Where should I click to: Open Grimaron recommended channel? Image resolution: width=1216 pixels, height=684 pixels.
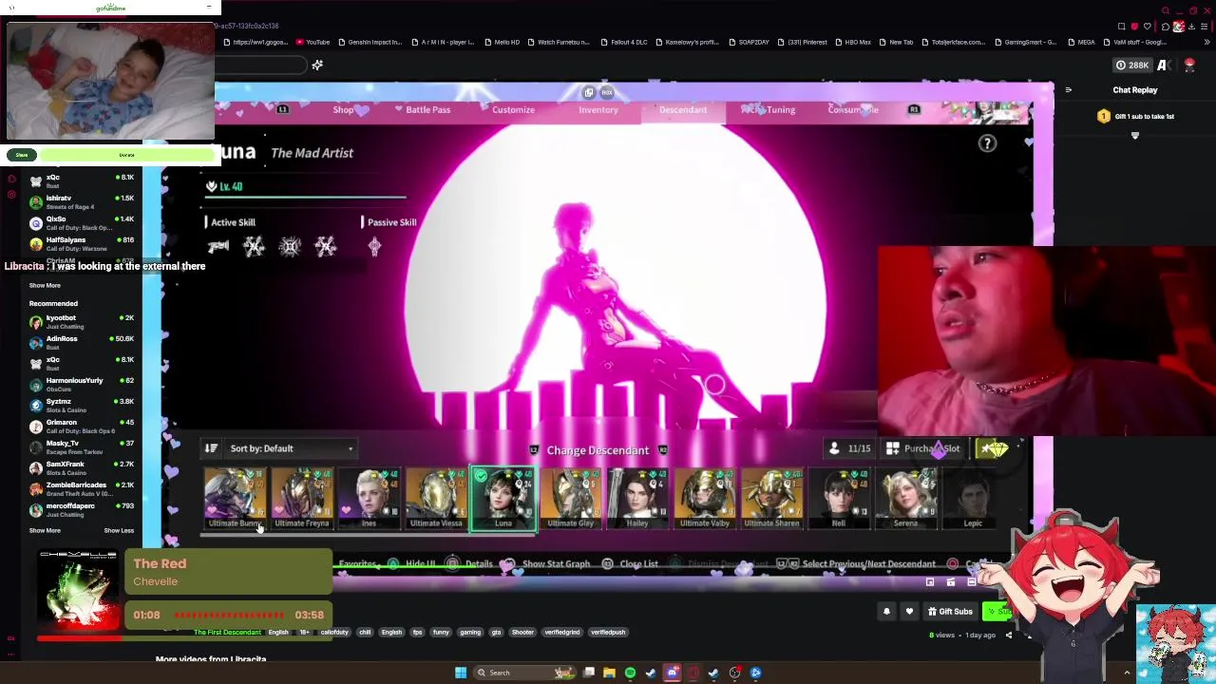pos(83,426)
